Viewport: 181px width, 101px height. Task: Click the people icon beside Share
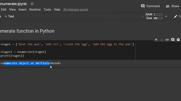168,6
